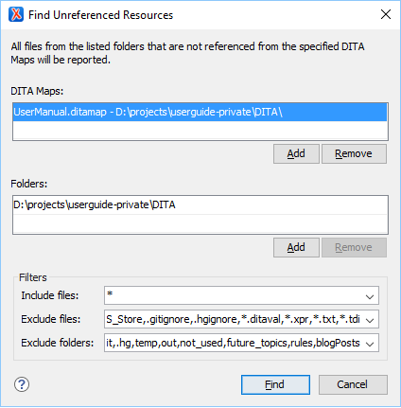The width and height of the screenshot is (401, 408).
Task: Open the Exclude files dropdown list
Action: [x=370, y=320]
